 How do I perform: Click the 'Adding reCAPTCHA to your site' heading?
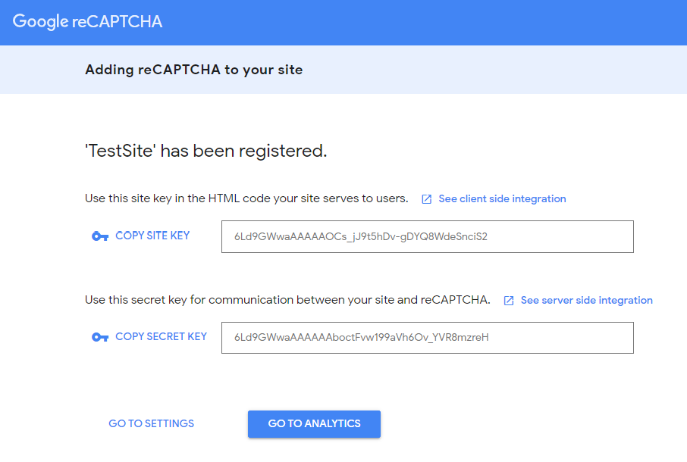coord(193,70)
